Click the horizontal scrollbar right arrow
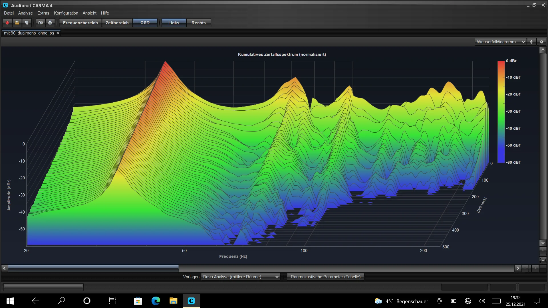This screenshot has height=308, width=548. (x=518, y=268)
